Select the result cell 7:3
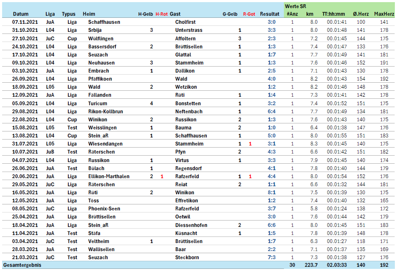Image resolution: width=397 pixels, height=271 pixels. [272, 257]
